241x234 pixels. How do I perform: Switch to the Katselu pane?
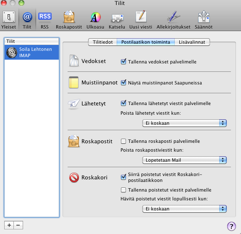pyautogui.click(x=117, y=20)
